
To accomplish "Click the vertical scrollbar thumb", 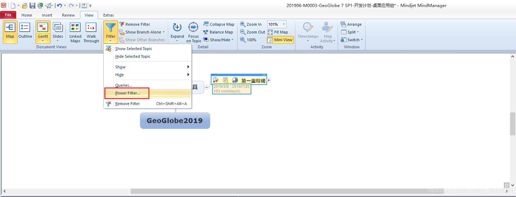I will (x=513, y=124).
